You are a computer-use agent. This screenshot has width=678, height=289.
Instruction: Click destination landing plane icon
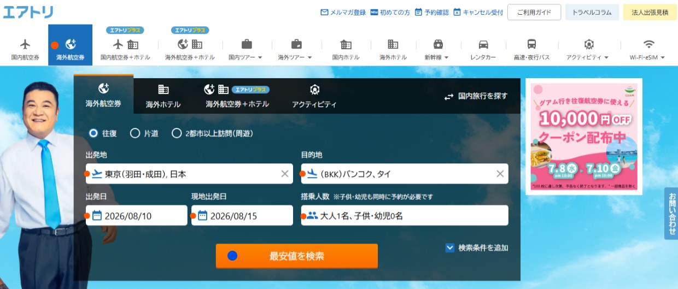click(312, 174)
